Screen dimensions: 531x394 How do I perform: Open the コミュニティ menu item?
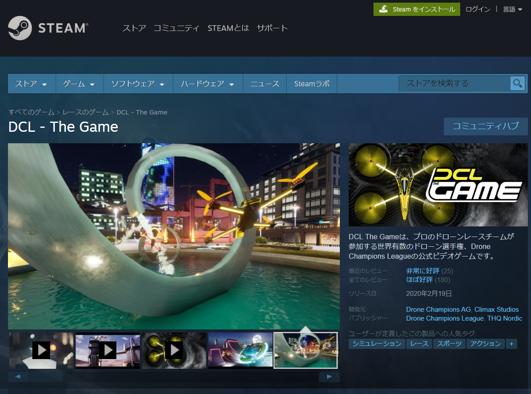[176, 28]
